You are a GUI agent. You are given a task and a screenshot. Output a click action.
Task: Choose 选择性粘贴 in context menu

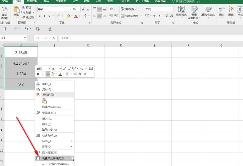[x=55, y=107]
